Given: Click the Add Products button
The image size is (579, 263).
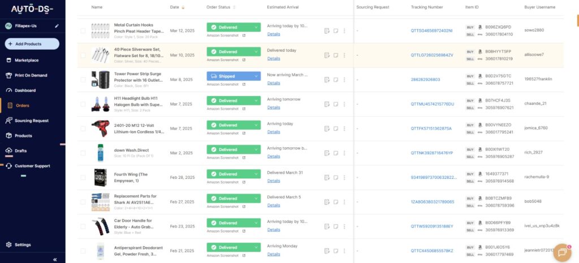Looking at the screenshot, I should 32,44.
